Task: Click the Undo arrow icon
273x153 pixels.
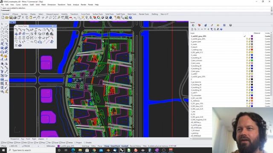Action: pos(35,17)
